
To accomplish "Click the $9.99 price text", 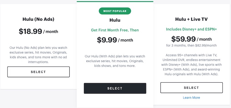I will coord(107,40).
